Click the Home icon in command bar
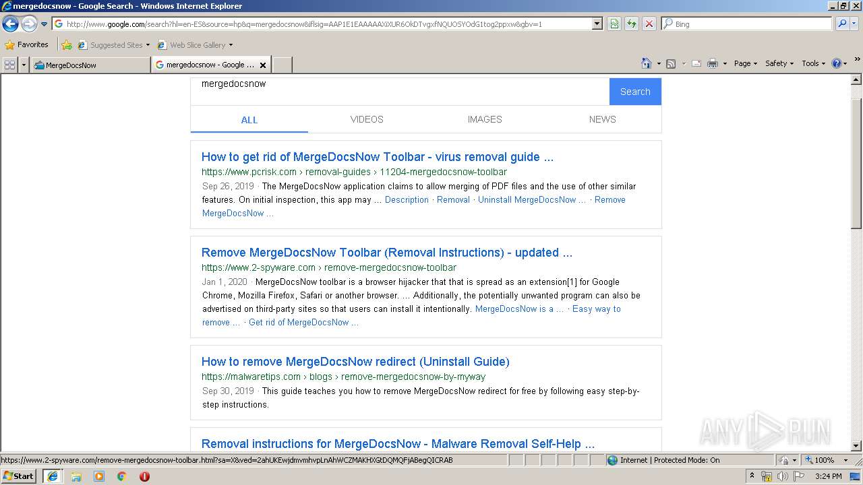This screenshot has height=485, width=863. (x=646, y=63)
